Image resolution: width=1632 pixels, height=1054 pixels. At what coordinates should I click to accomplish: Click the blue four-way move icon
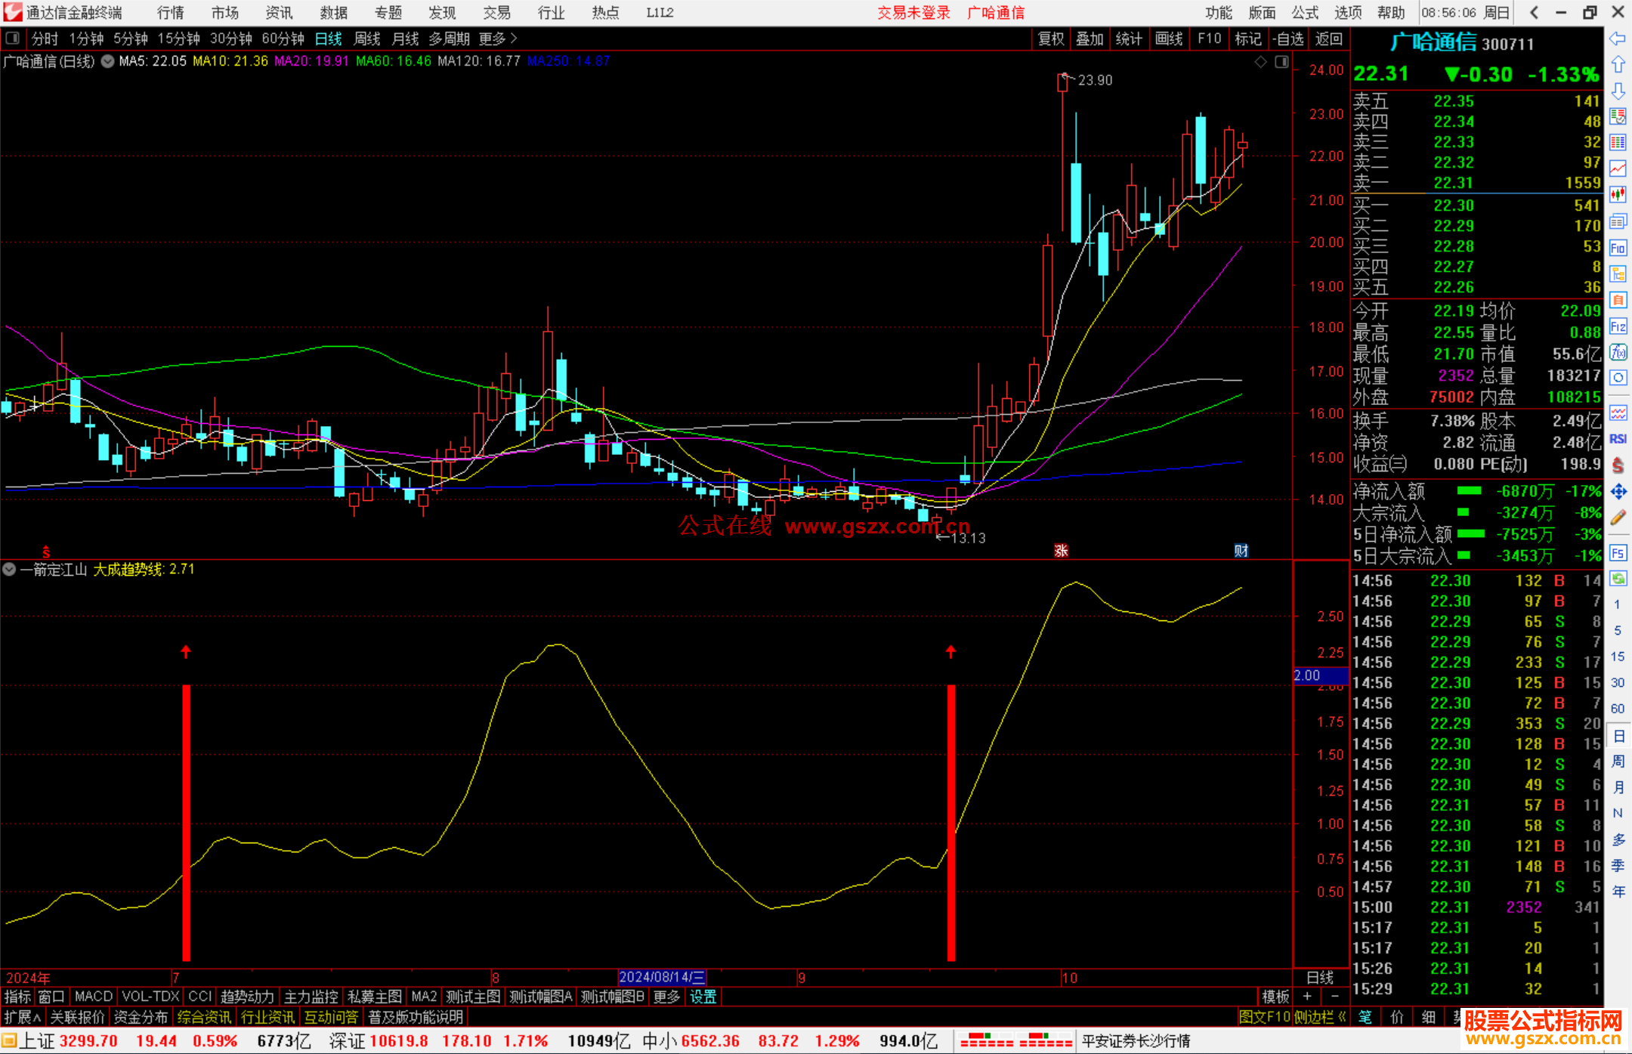1618,492
